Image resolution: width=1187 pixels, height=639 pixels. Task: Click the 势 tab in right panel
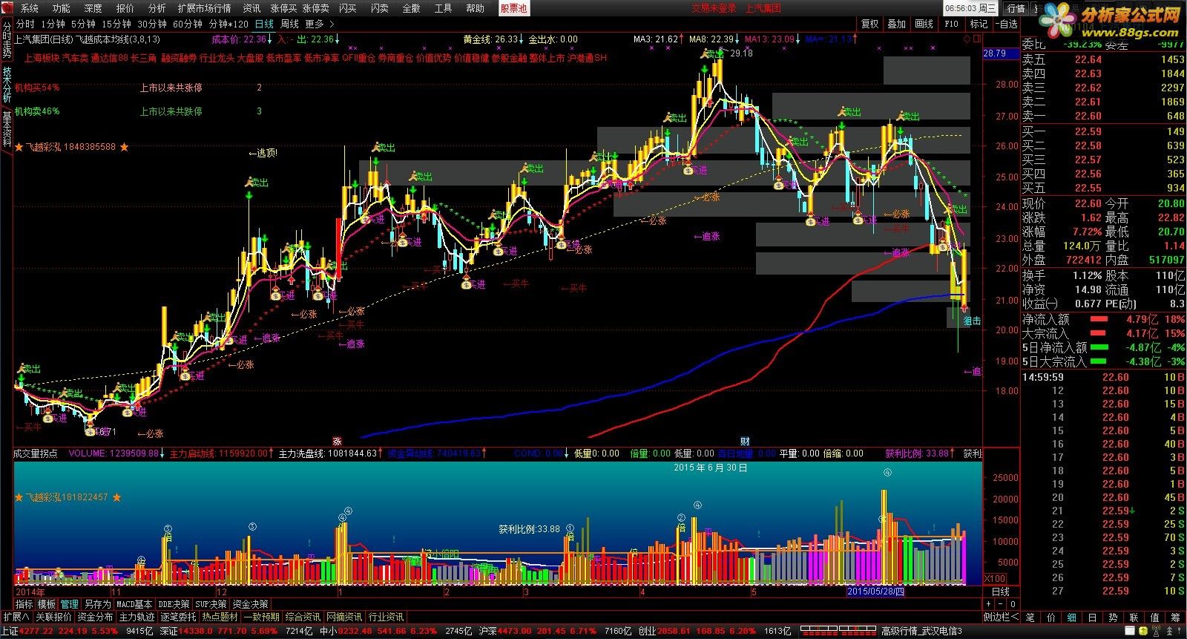click(x=1114, y=617)
